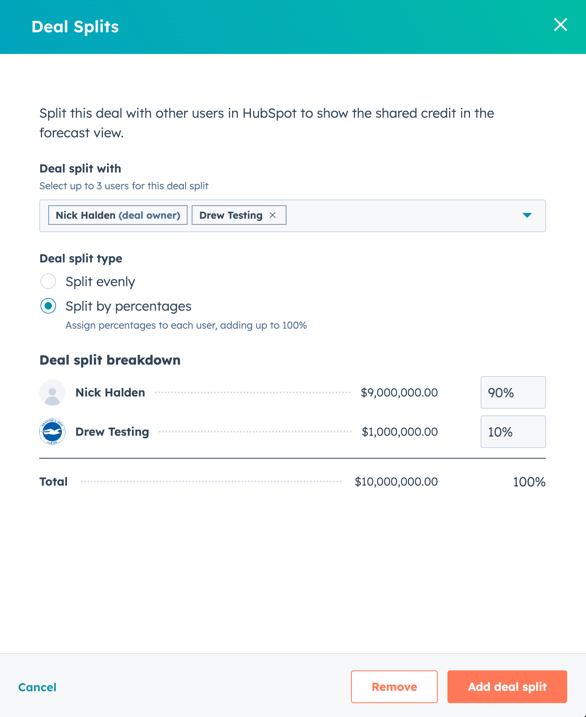The width and height of the screenshot is (586, 717).
Task: Close the Deal Splits dialog
Action: (x=560, y=25)
